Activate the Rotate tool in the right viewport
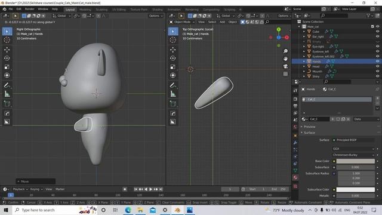The width and height of the screenshot is (382, 215). coord(173,59)
